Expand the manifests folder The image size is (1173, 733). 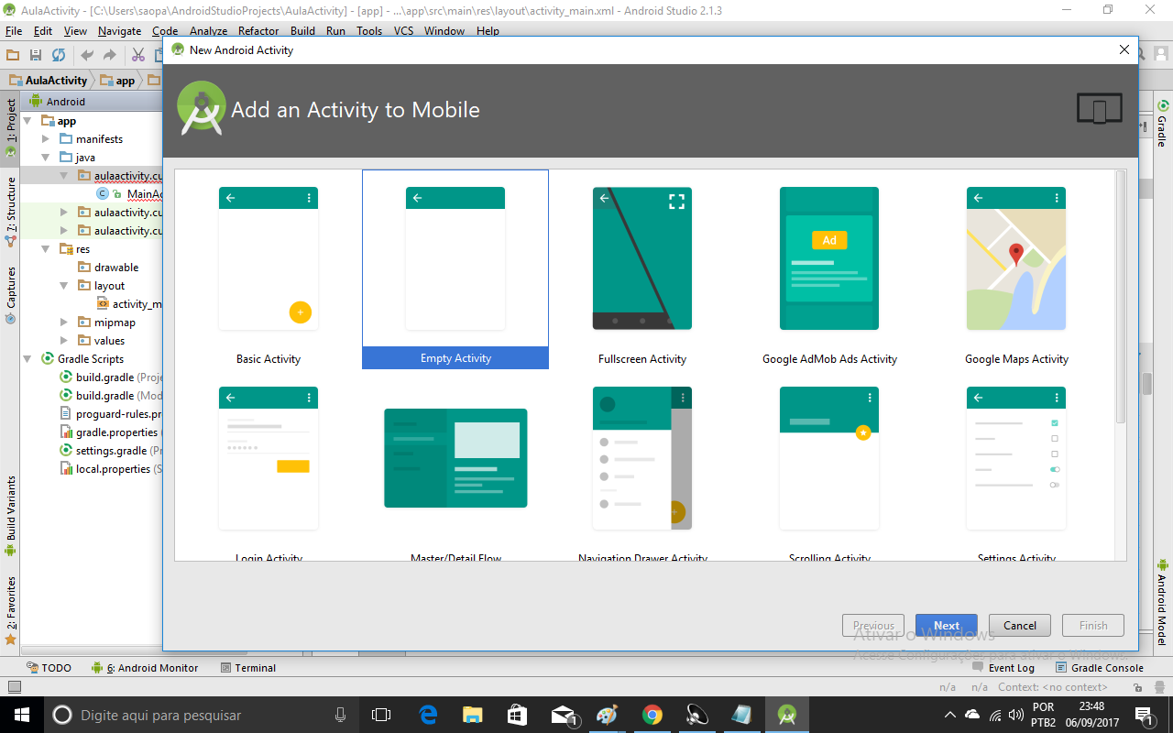click(x=46, y=139)
